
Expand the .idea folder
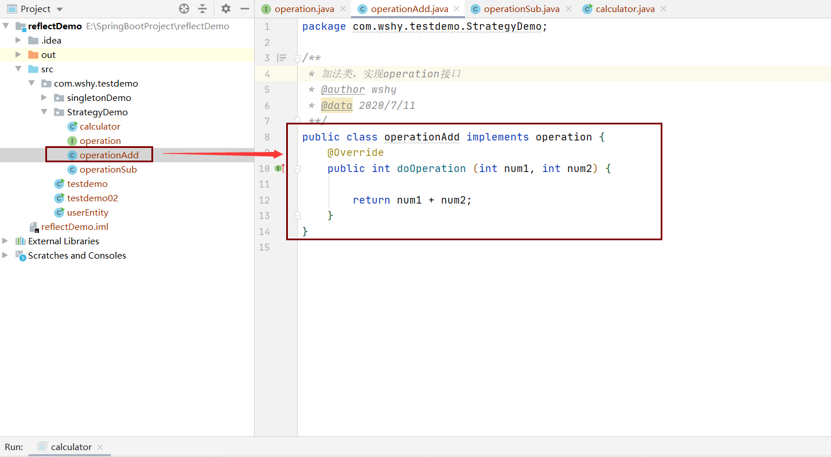pos(18,40)
